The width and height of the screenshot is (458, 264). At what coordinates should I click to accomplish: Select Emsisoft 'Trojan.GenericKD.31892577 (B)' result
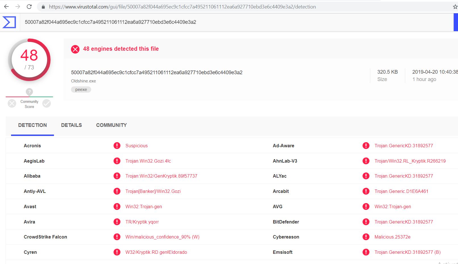pos(407,252)
